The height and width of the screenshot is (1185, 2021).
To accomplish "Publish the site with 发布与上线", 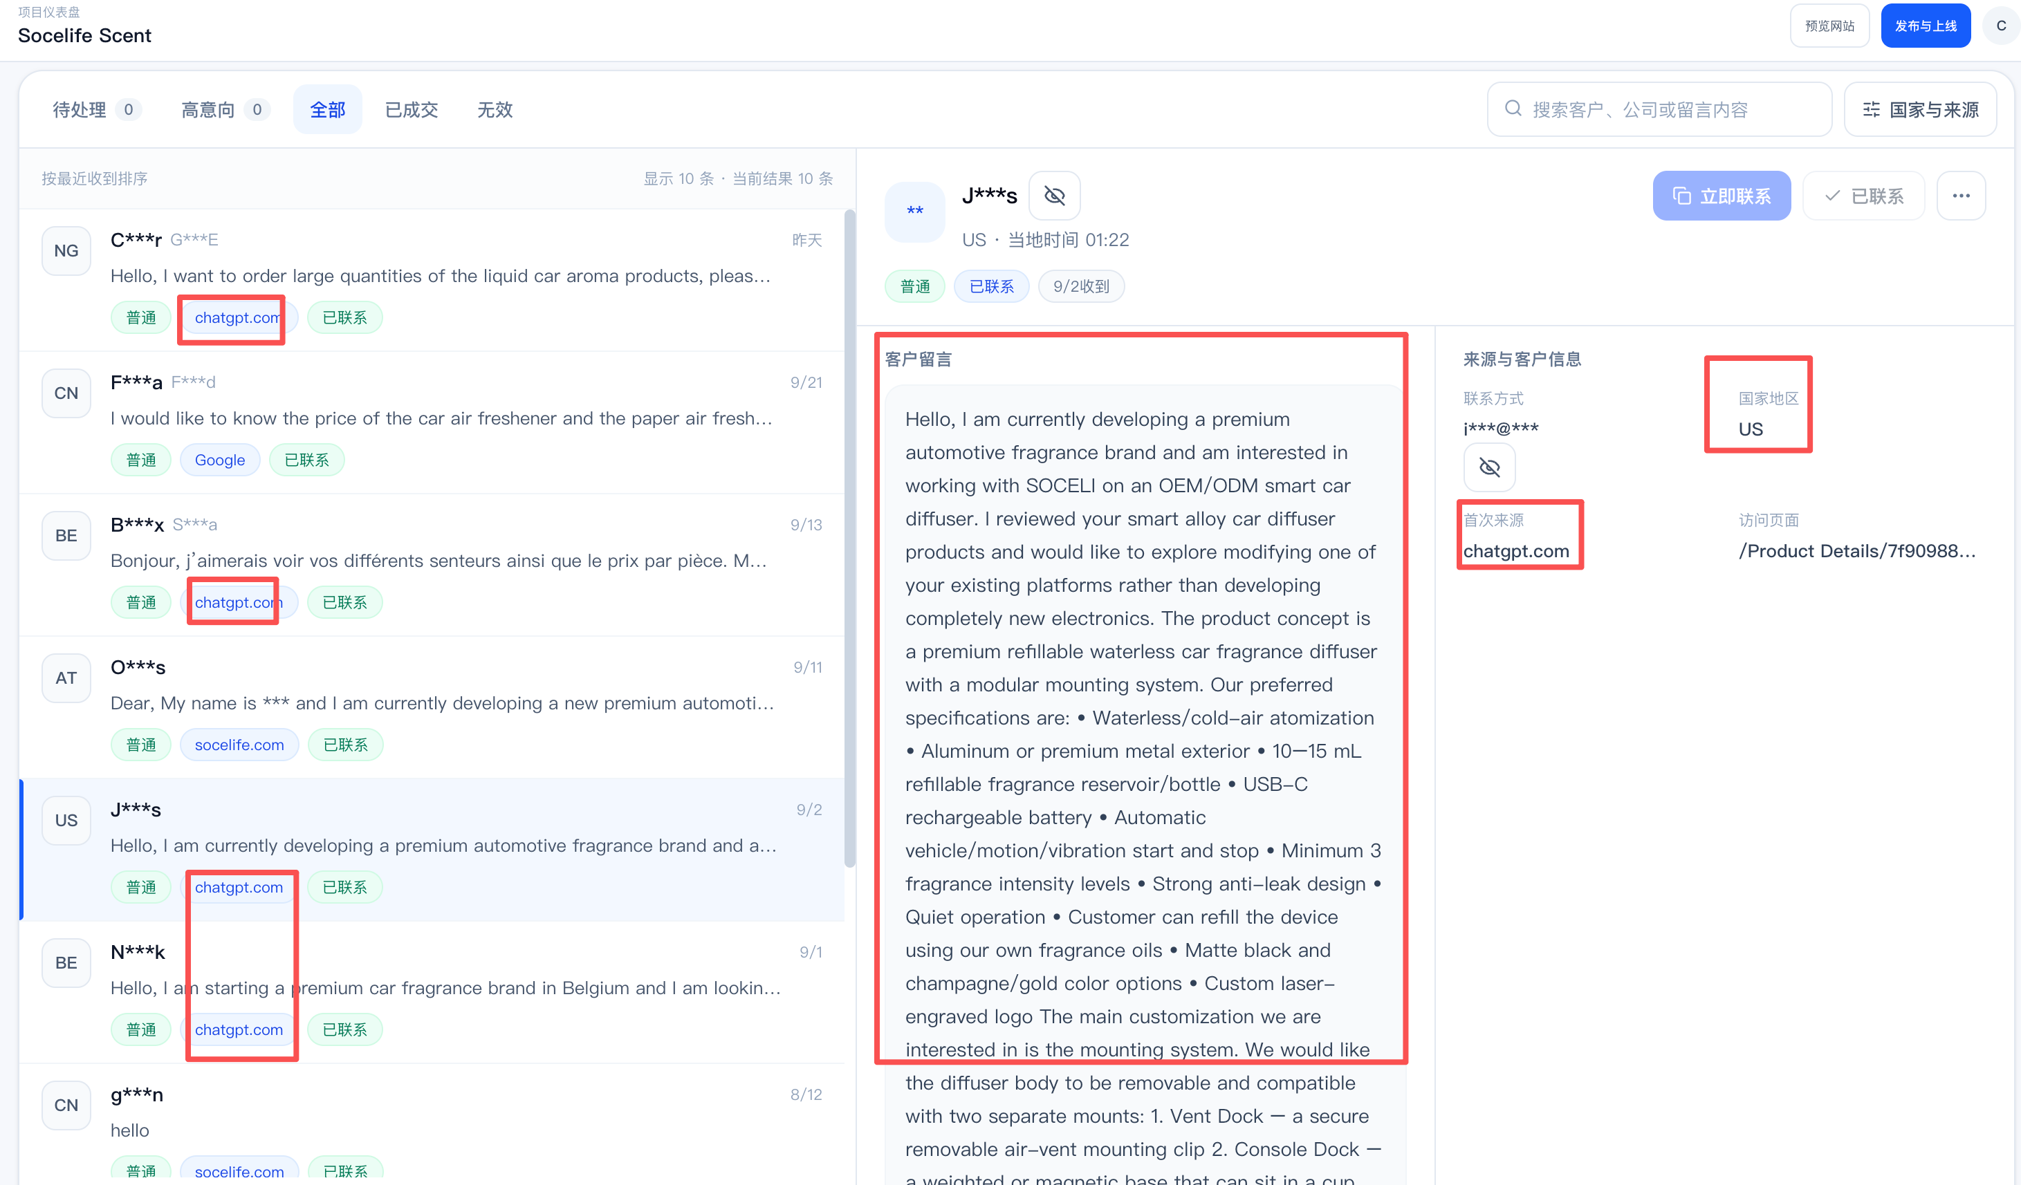I will pos(1926,26).
